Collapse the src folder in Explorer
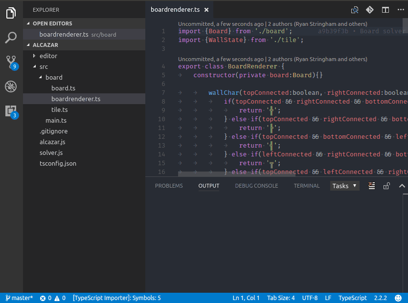The width and height of the screenshot is (408, 303). point(43,66)
